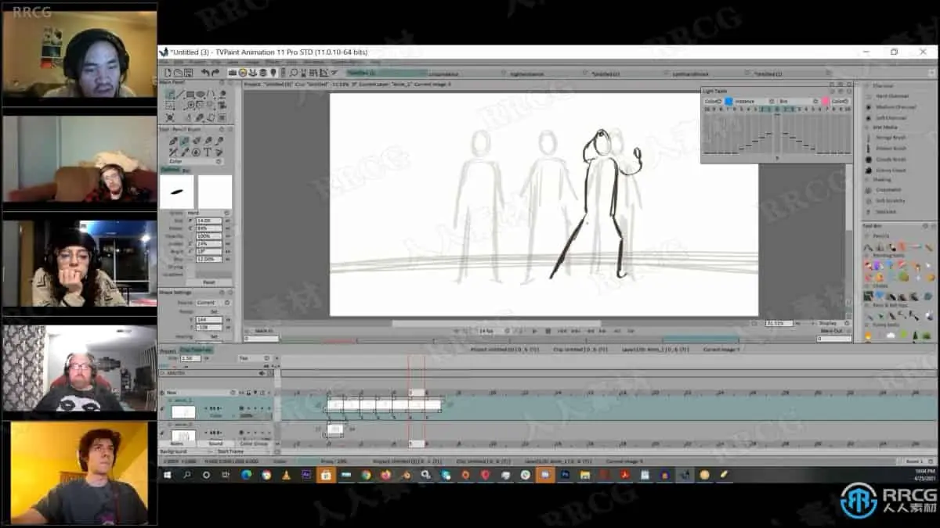Image resolution: width=940 pixels, height=528 pixels.
Task: Select the highlighted Pencil Brush tool
Action: coord(184,141)
